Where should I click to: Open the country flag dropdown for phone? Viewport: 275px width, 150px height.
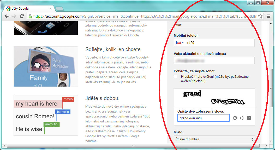180,43
